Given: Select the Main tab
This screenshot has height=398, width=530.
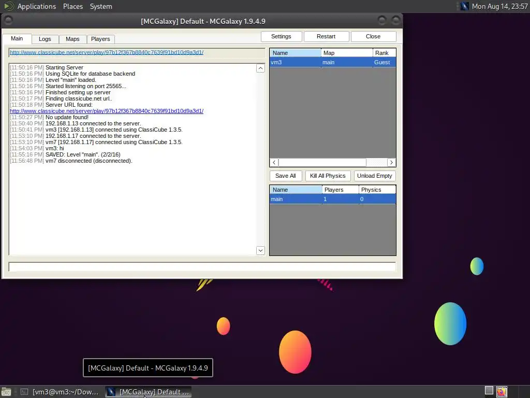Looking at the screenshot, I should 17,38.
